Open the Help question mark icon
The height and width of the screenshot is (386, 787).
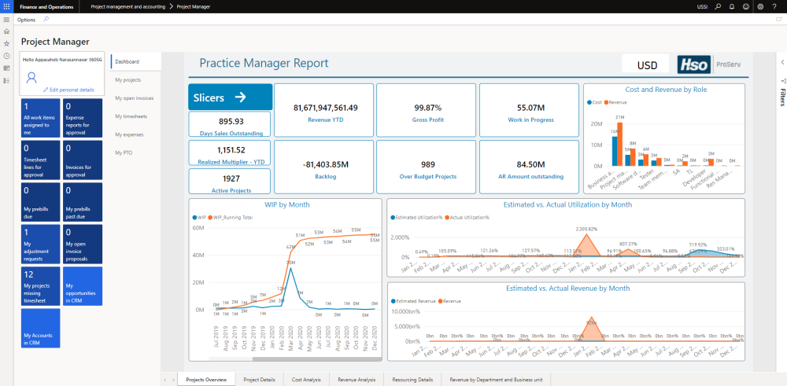pyautogui.click(x=774, y=6)
